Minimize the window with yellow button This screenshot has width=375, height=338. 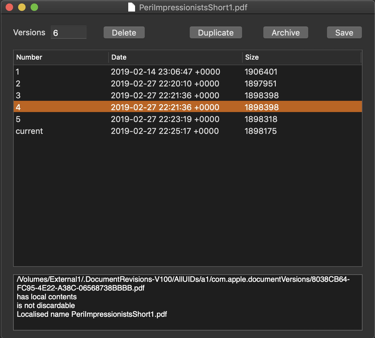pyautogui.click(x=22, y=7)
